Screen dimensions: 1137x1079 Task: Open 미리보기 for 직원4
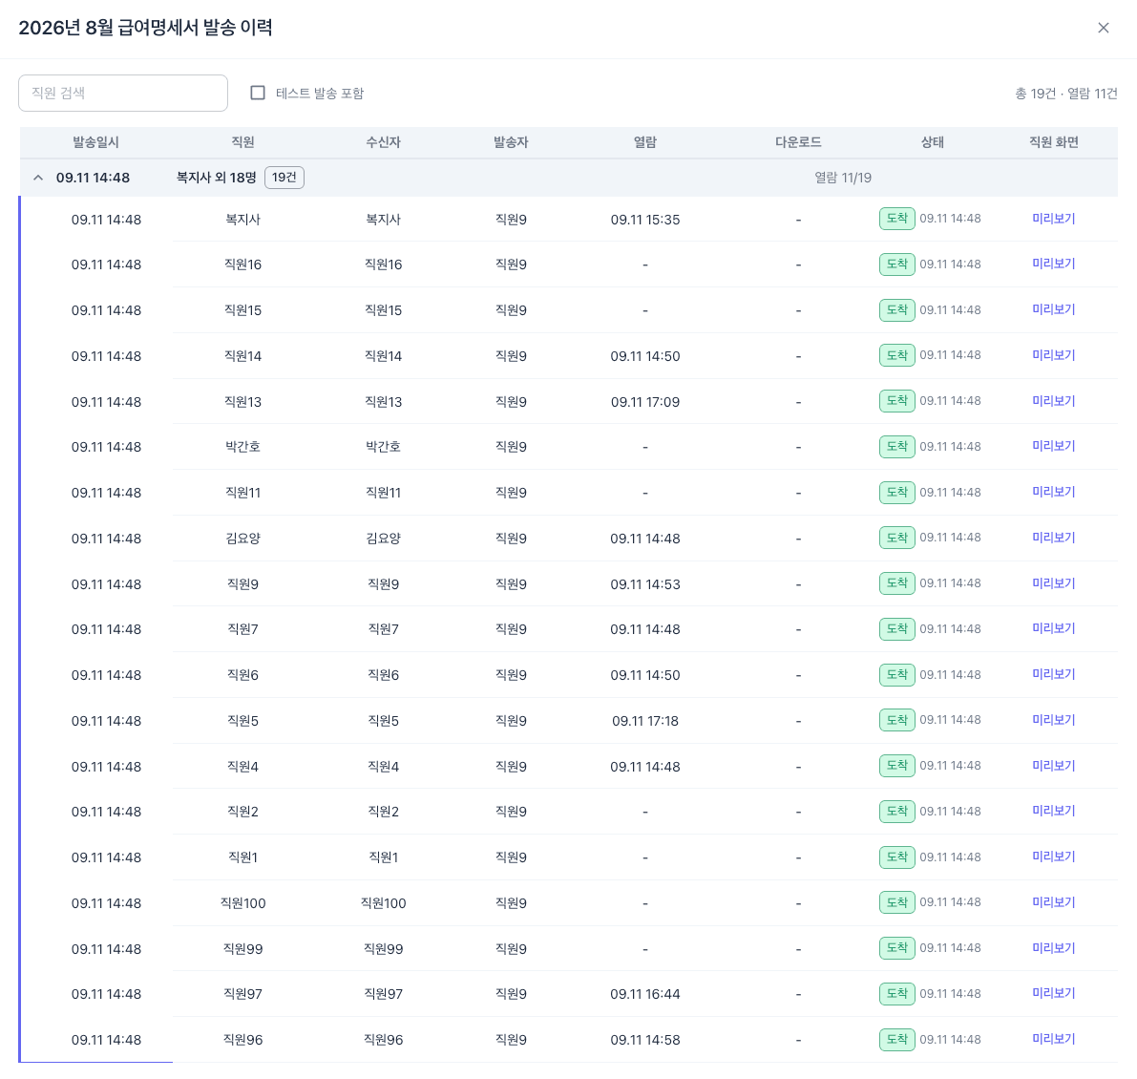[x=1054, y=766]
